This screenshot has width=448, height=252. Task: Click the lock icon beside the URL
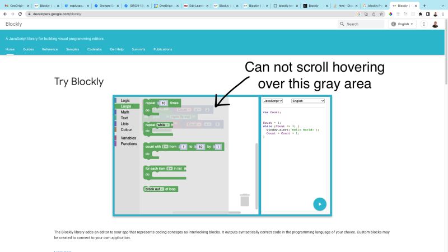click(x=29, y=14)
